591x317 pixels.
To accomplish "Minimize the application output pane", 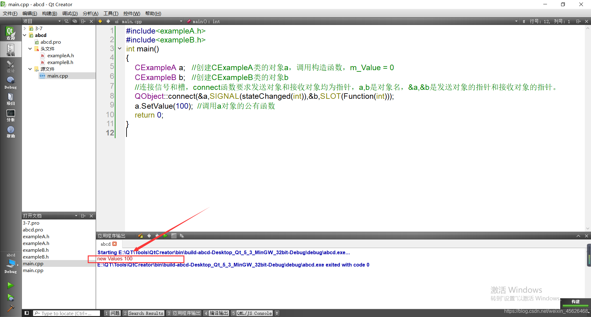I will pos(578,236).
